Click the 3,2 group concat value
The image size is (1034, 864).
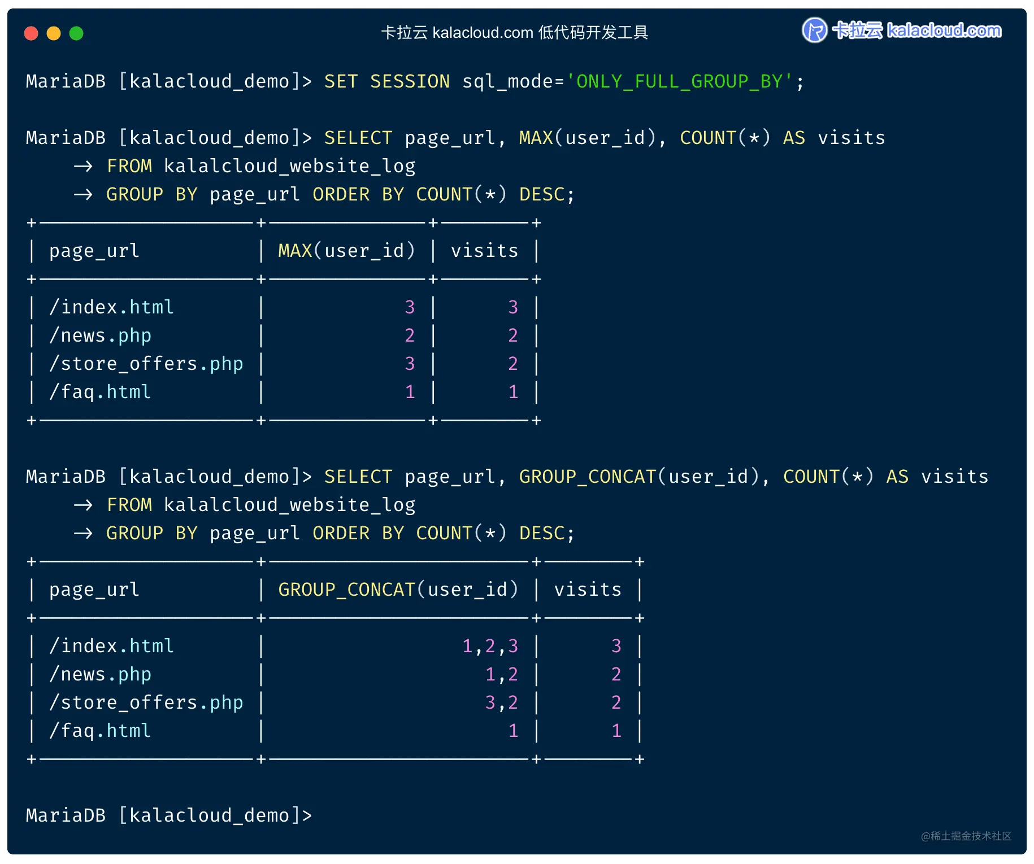click(x=502, y=702)
